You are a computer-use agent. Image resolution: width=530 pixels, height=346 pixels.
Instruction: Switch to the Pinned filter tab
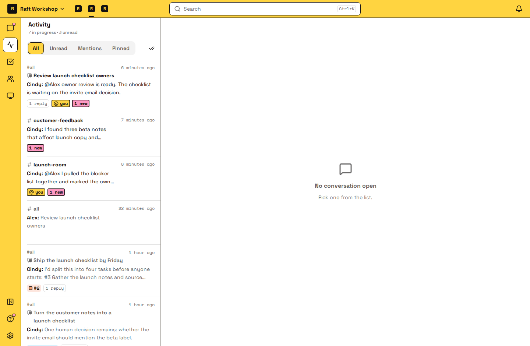(121, 48)
